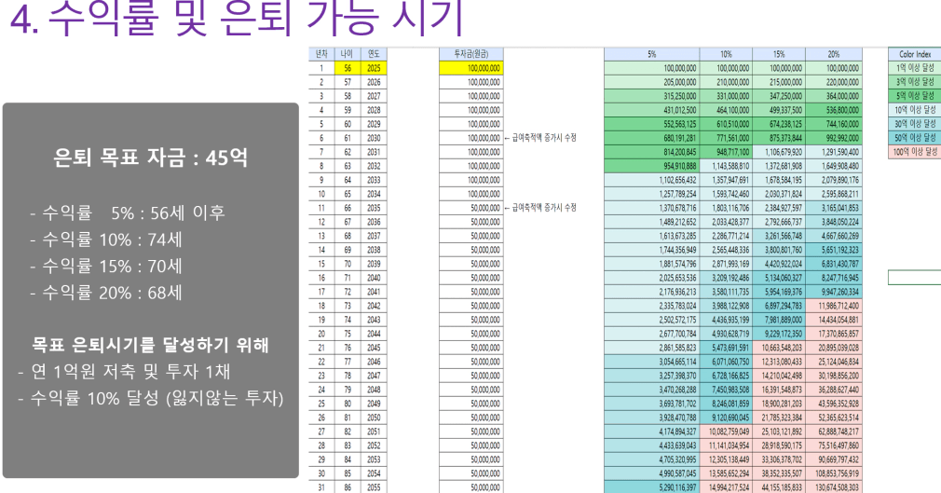
Task: Select the 50억 이상 달성 legend cell
Action: 915,138
